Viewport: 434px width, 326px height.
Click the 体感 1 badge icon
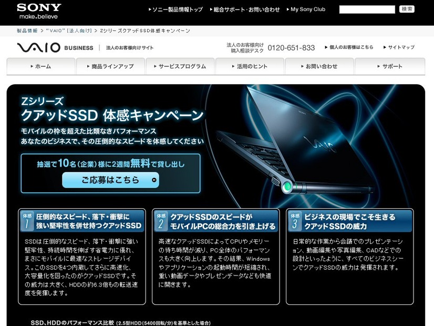coord(27,221)
